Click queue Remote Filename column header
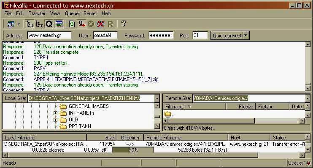 click(x=186, y=138)
